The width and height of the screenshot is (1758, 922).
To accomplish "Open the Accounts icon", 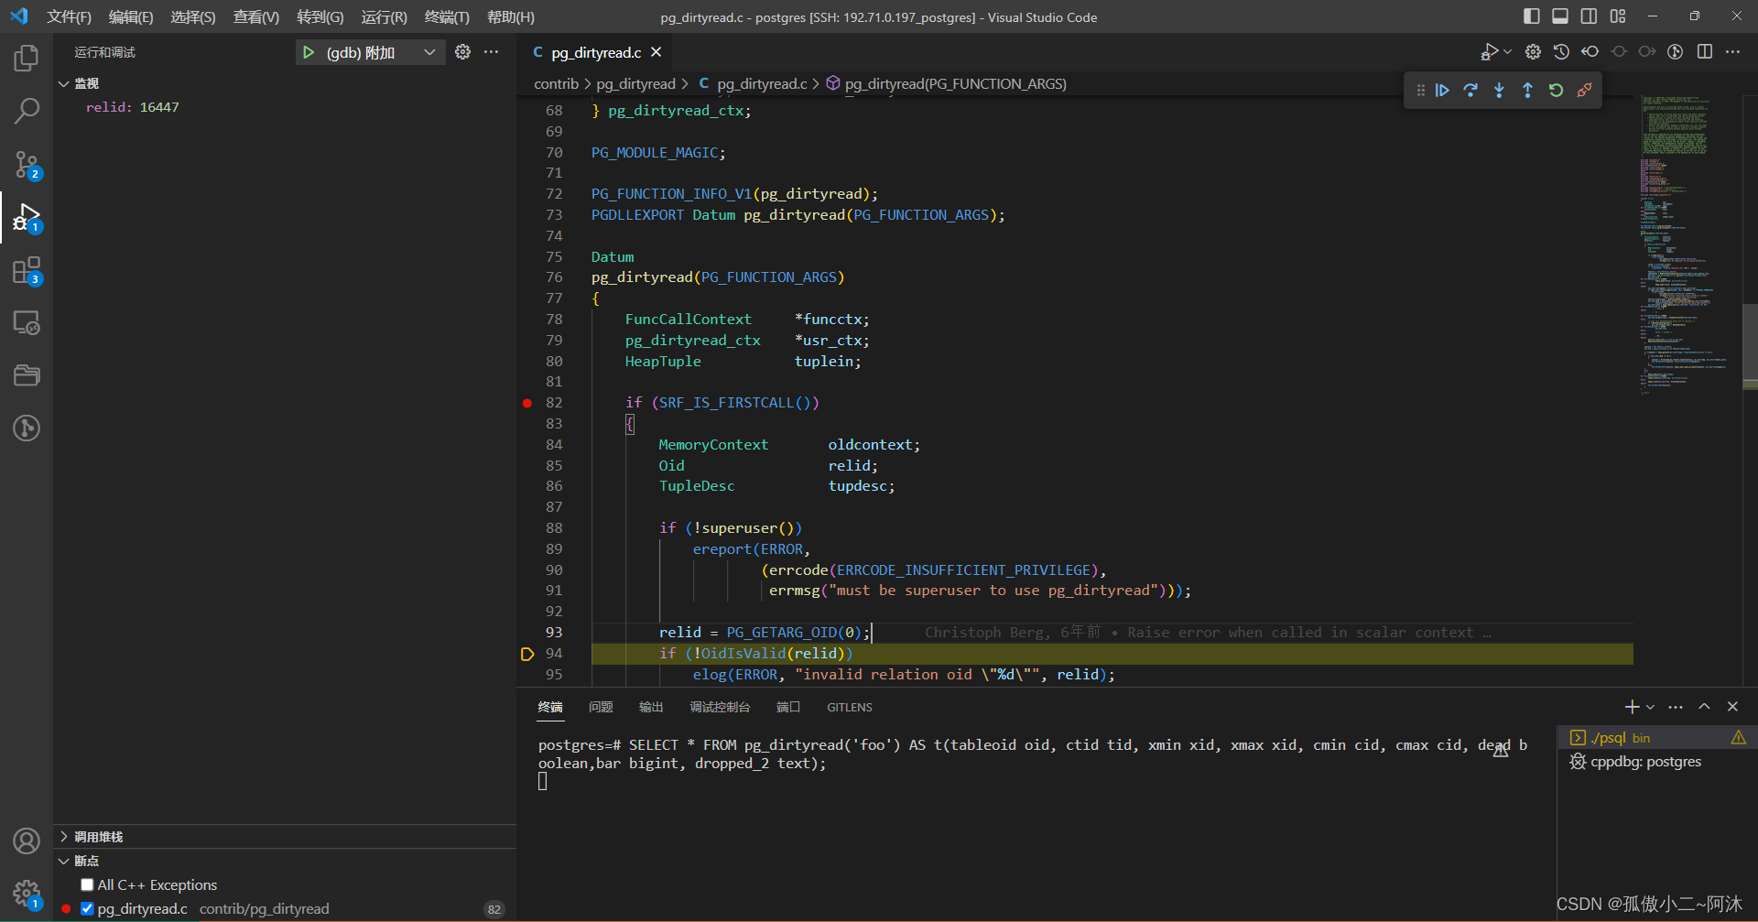I will (x=27, y=841).
